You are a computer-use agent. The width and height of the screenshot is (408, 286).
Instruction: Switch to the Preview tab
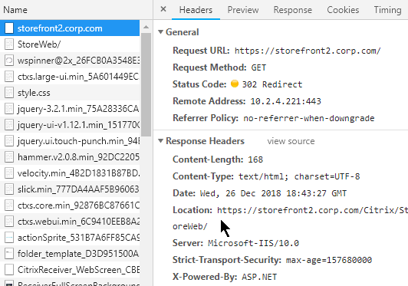pyautogui.click(x=243, y=10)
